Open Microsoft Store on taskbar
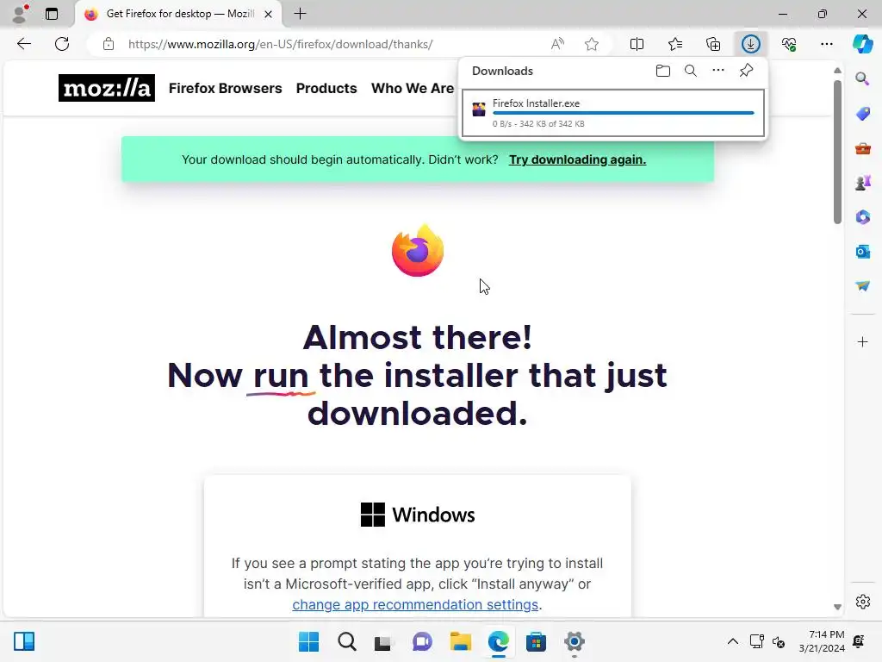Viewport: 882px width, 662px height. (x=536, y=641)
